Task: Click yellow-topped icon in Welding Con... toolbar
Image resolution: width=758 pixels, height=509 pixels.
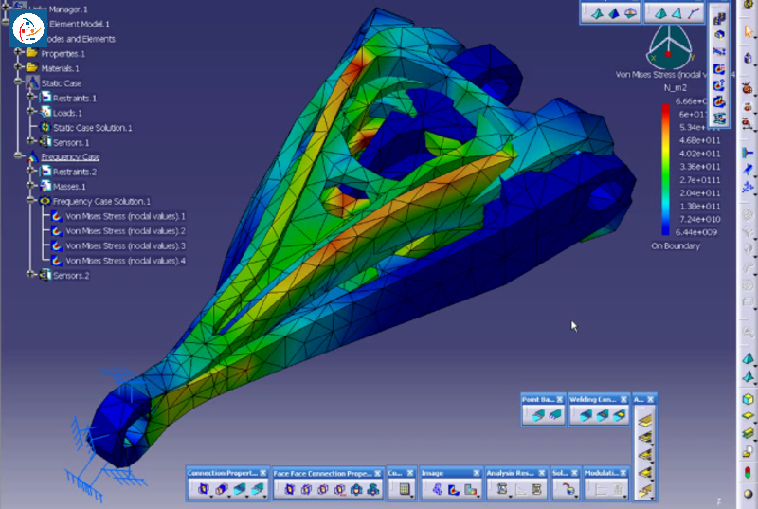Action: click(619, 415)
